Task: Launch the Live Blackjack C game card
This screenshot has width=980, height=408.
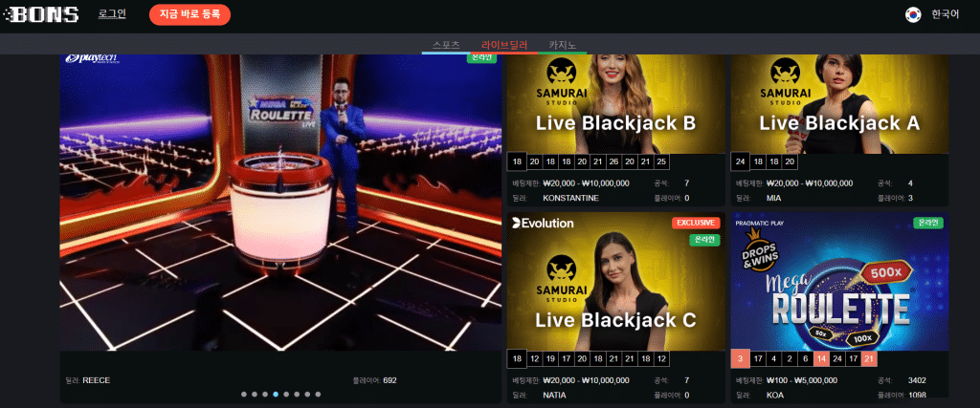Action: pyautogui.click(x=615, y=308)
